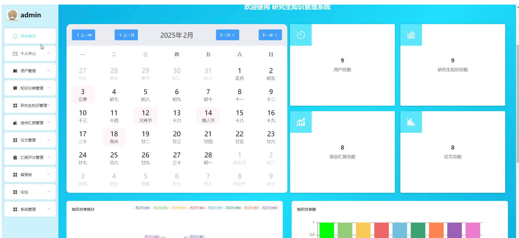Go to previous year with 上一年

coord(83,35)
